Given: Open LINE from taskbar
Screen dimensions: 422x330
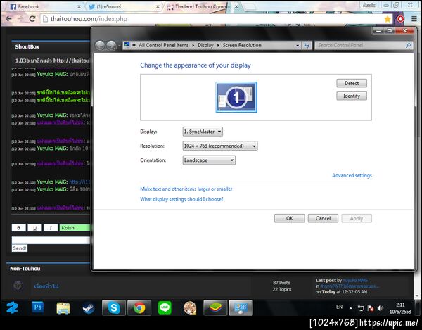Looking at the screenshot, I should click(165, 307).
